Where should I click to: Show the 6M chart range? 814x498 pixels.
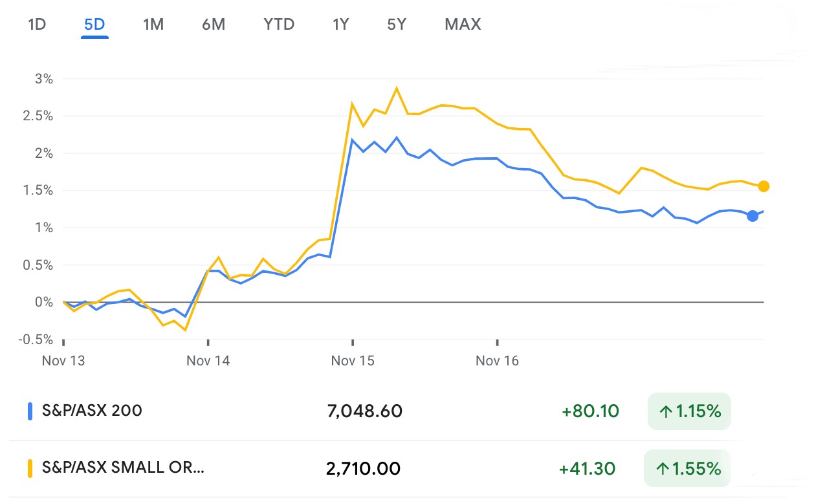click(x=214, y=25)
